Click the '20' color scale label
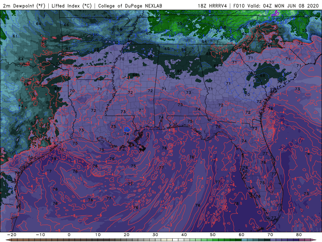This screenshot has height=242, width=322. click(126, 235)
